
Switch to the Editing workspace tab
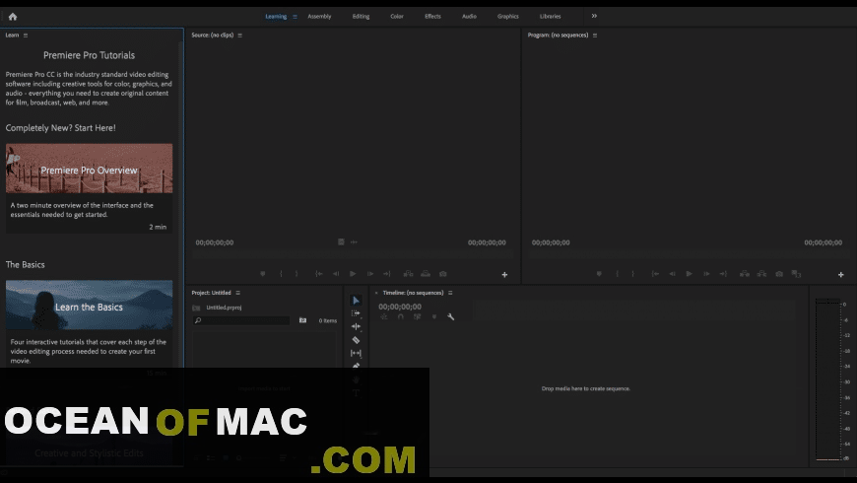[x=361, y=16]
